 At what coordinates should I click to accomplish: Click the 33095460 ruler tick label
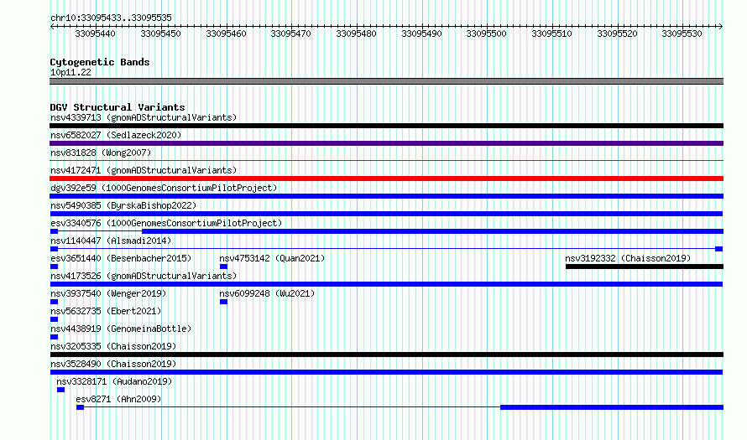pos(226,34)
